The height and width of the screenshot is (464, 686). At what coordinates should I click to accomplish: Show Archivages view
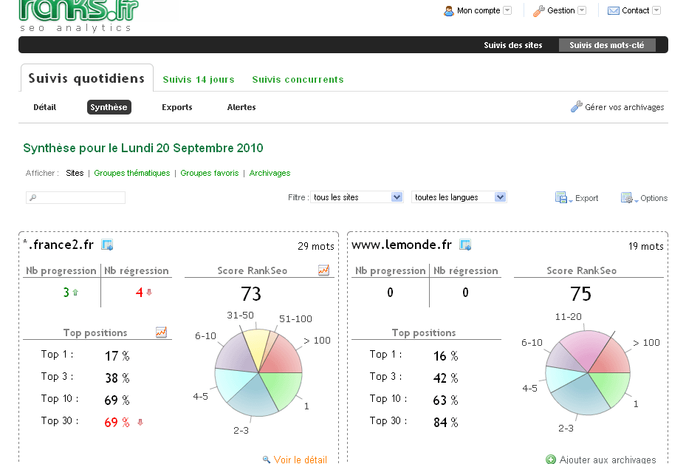270,173
